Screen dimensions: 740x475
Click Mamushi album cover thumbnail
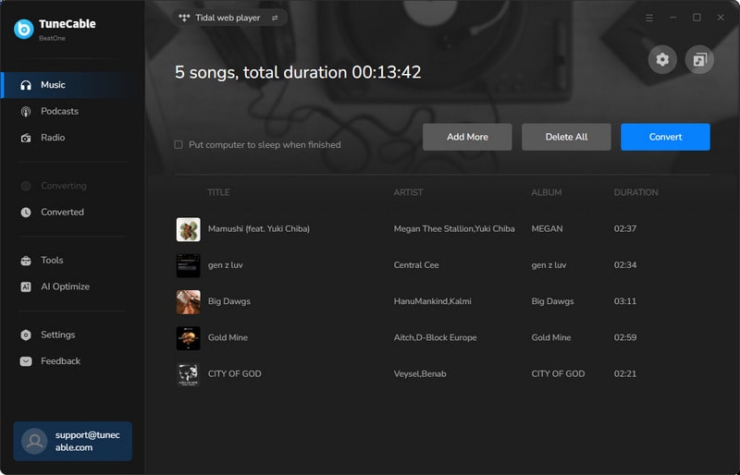point(189,229)
